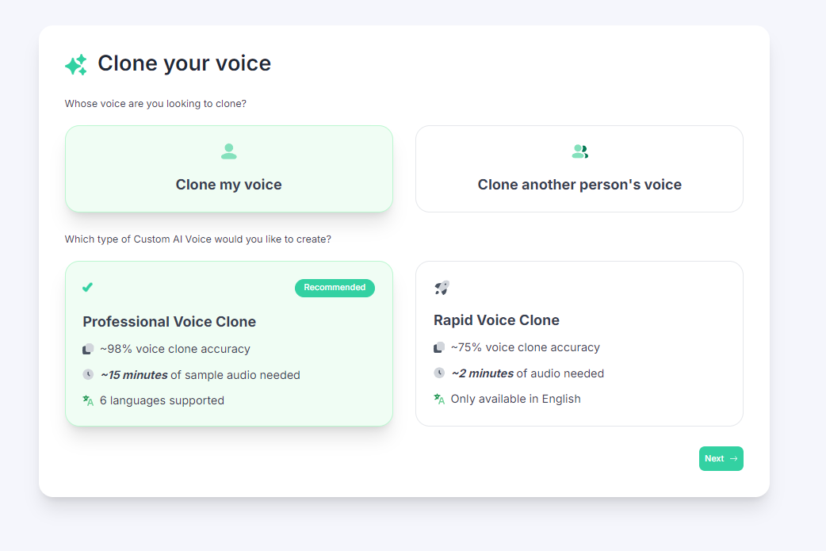Choose the Rapid Voice Clone option
This screenshot has height=551, width=826.
tap(579, 342)
